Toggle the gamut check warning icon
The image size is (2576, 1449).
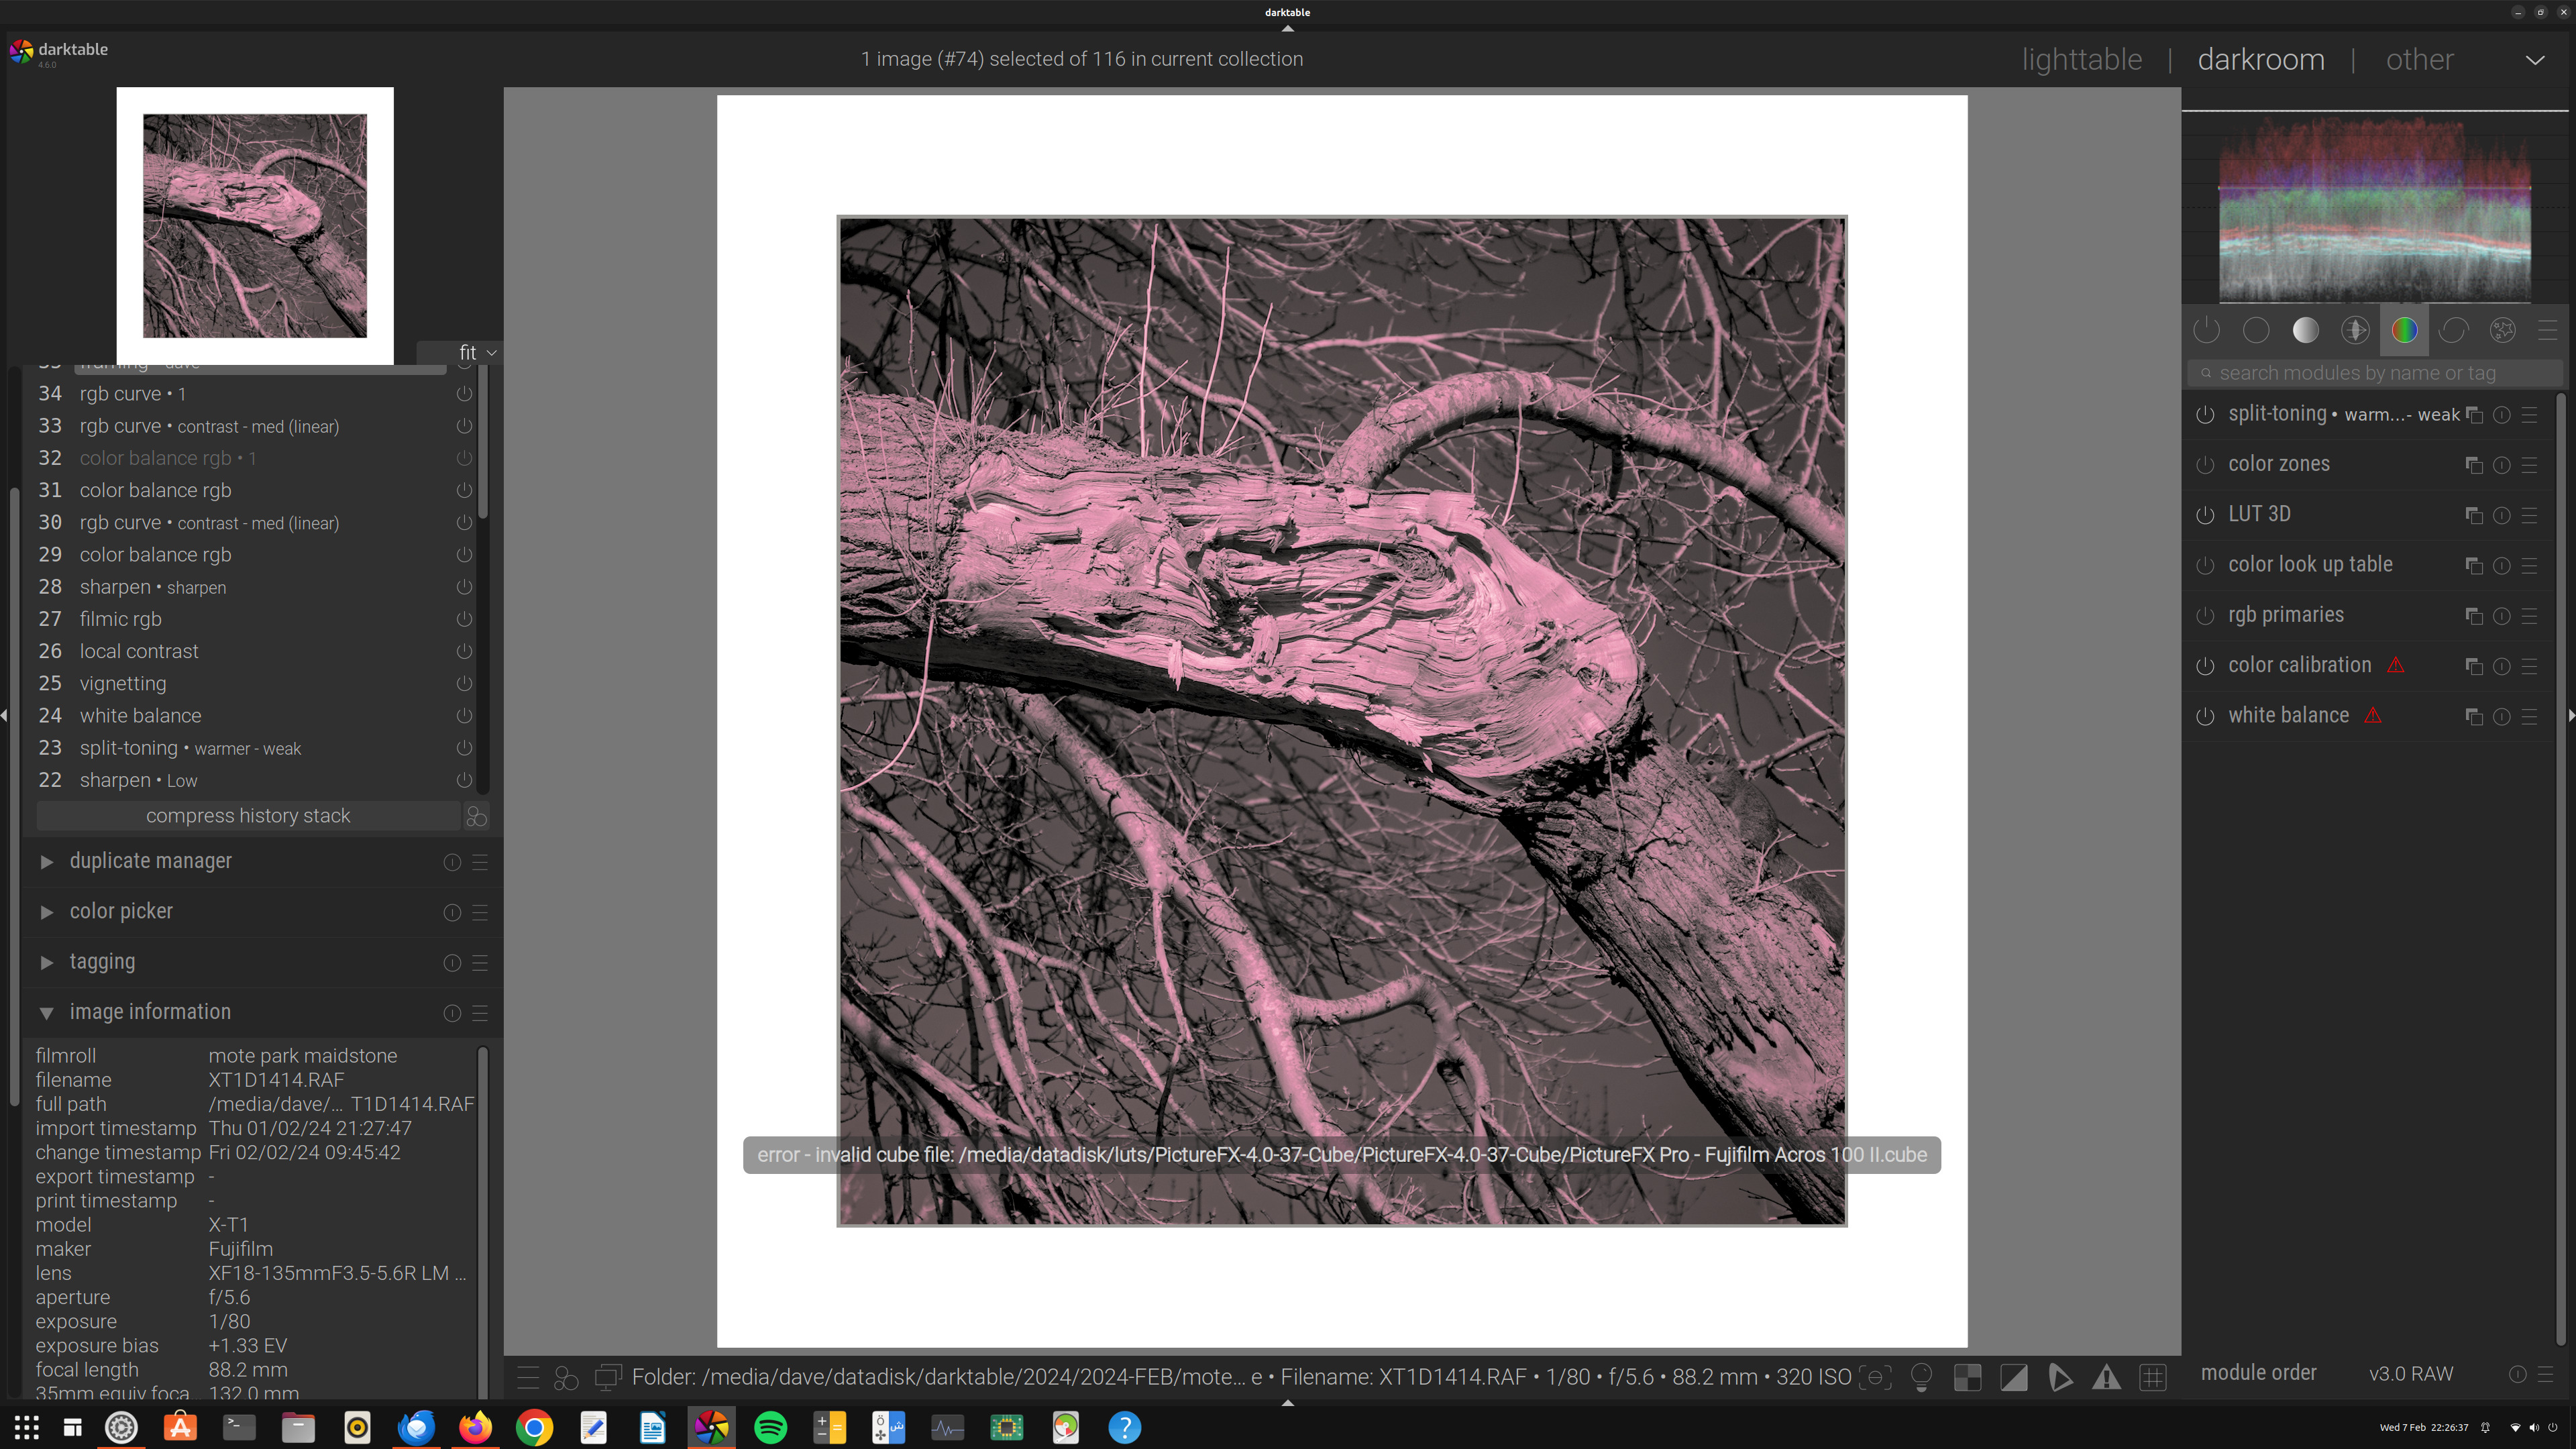tap(2106, 1378)
